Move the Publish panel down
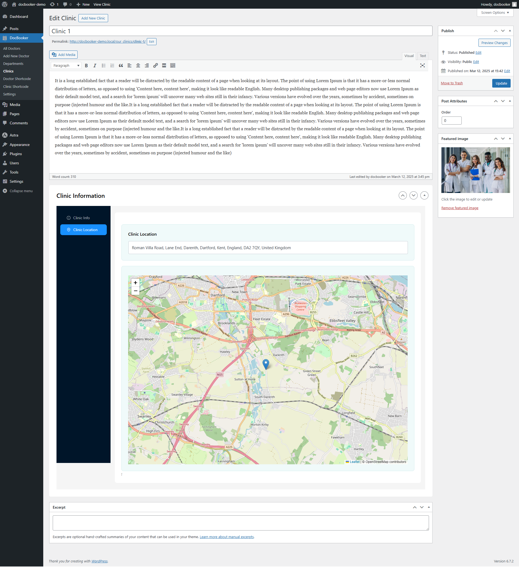 pyautogui.click(x=503, y=31)
